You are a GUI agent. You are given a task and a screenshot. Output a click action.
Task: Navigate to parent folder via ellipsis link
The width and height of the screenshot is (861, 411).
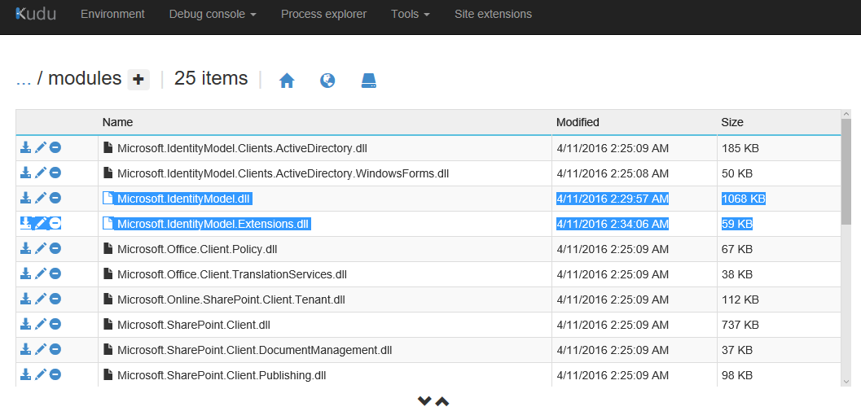point(24,79)
